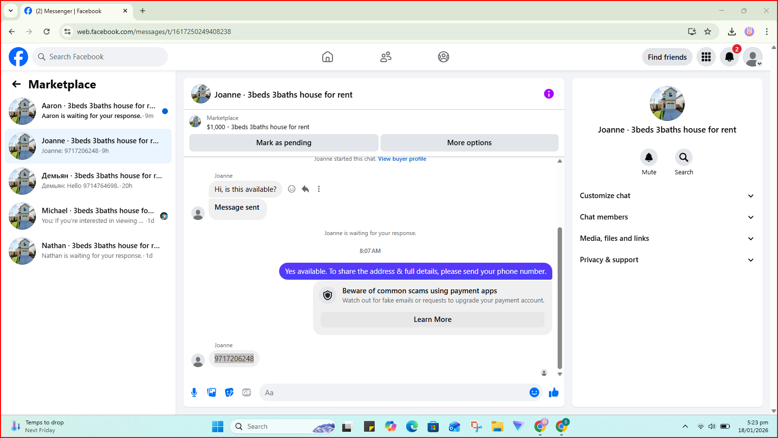Open Windows Start menu

pyautogui.click(x=218, y=426)
